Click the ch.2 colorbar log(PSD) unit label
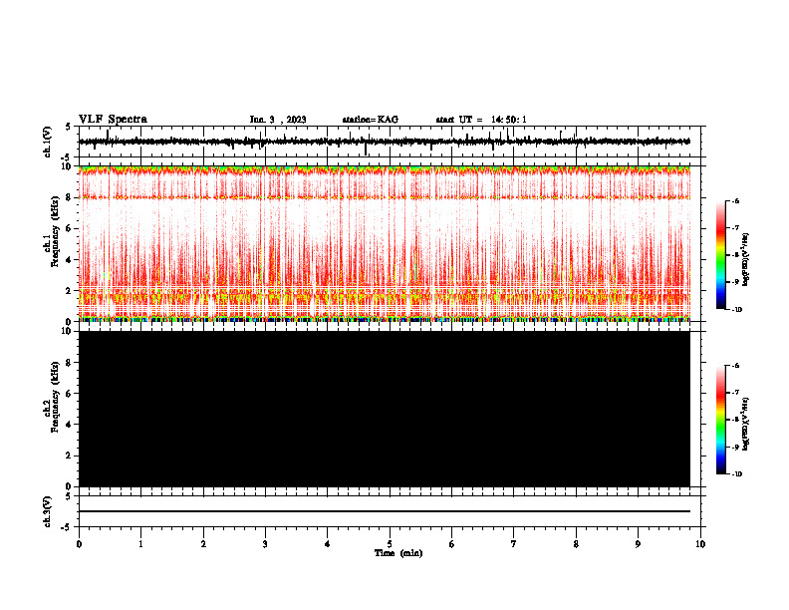Image resolution: width=789 pixels, height=610 pixels. click(746, 424)
